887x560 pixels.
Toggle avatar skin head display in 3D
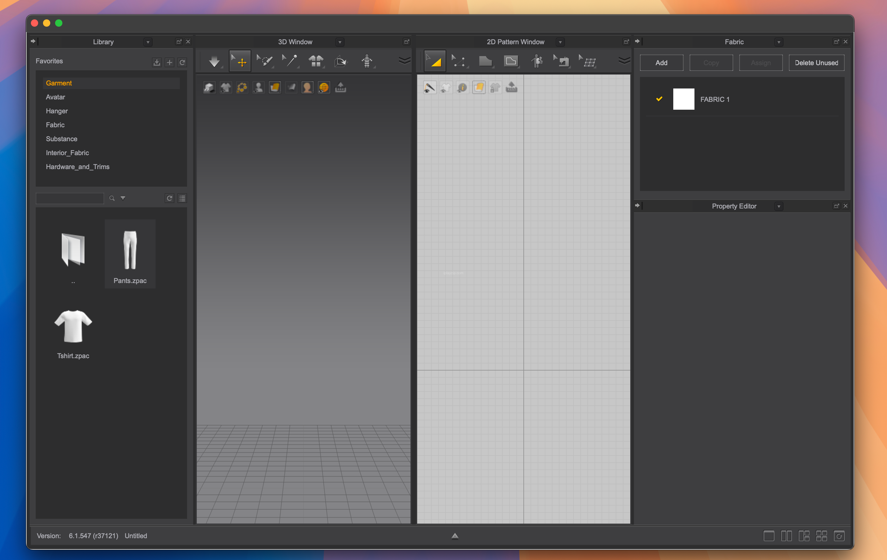click(307, 87)
